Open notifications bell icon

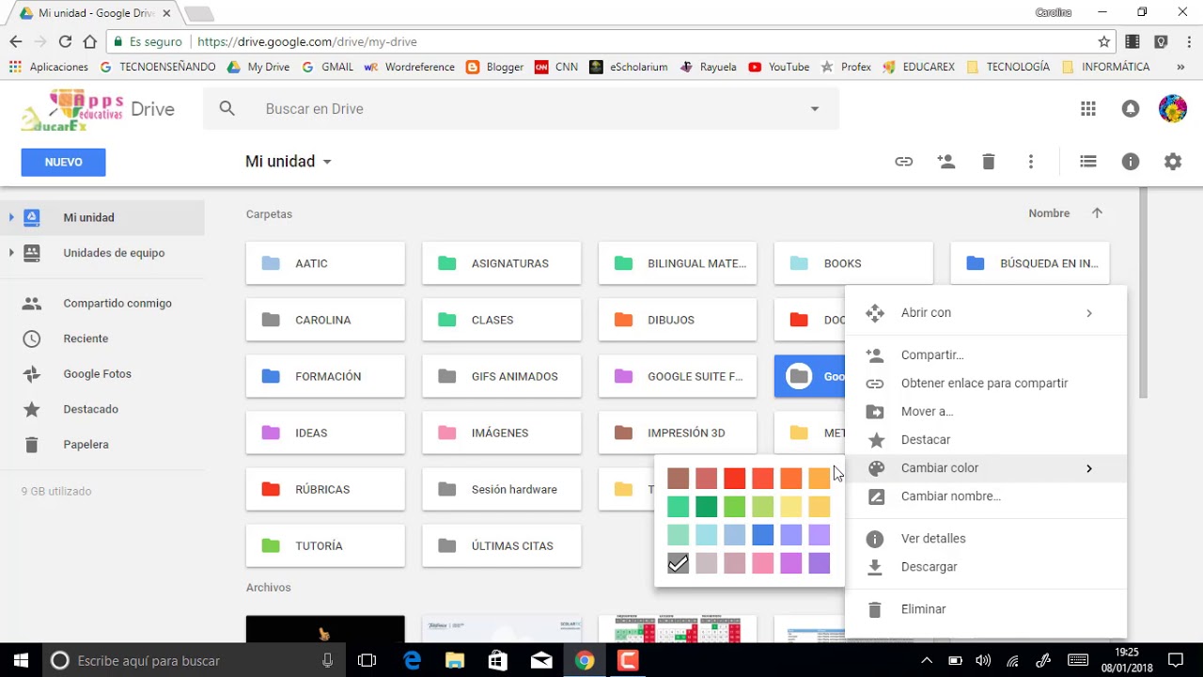1131,109
